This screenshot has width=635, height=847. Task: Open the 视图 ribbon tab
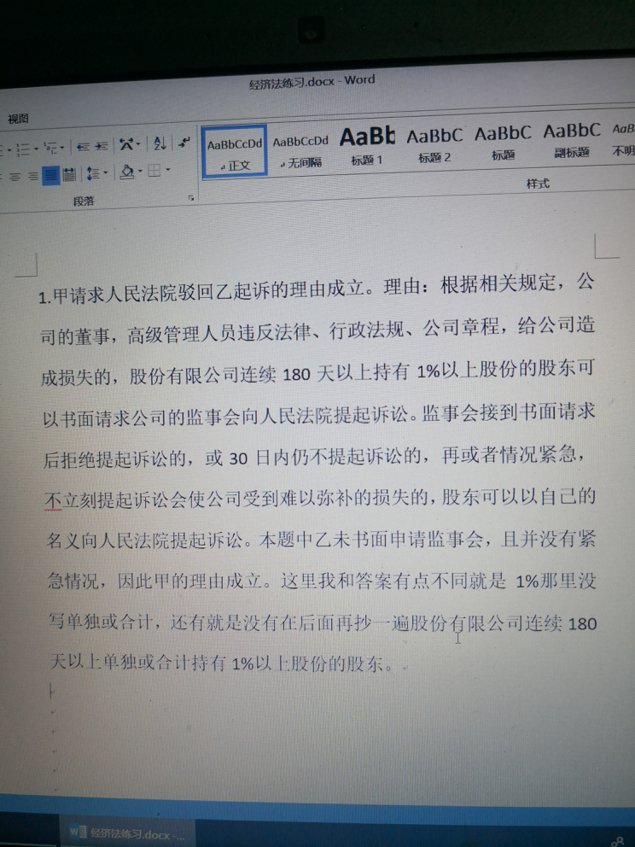coord(19,119)
